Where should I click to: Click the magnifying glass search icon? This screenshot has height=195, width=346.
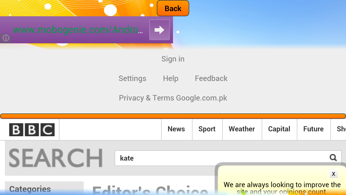(x=333, y=158)
